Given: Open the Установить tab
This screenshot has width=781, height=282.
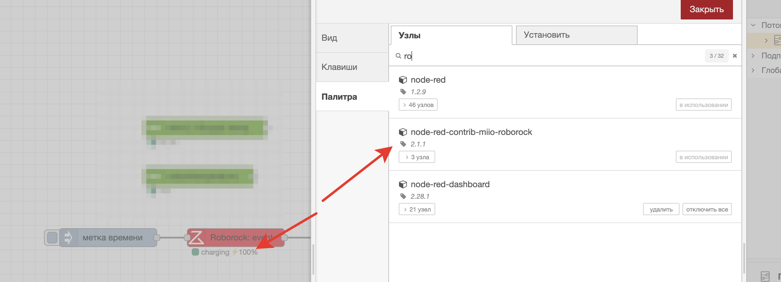Looking at the screenshot, I should coord(576,35).
